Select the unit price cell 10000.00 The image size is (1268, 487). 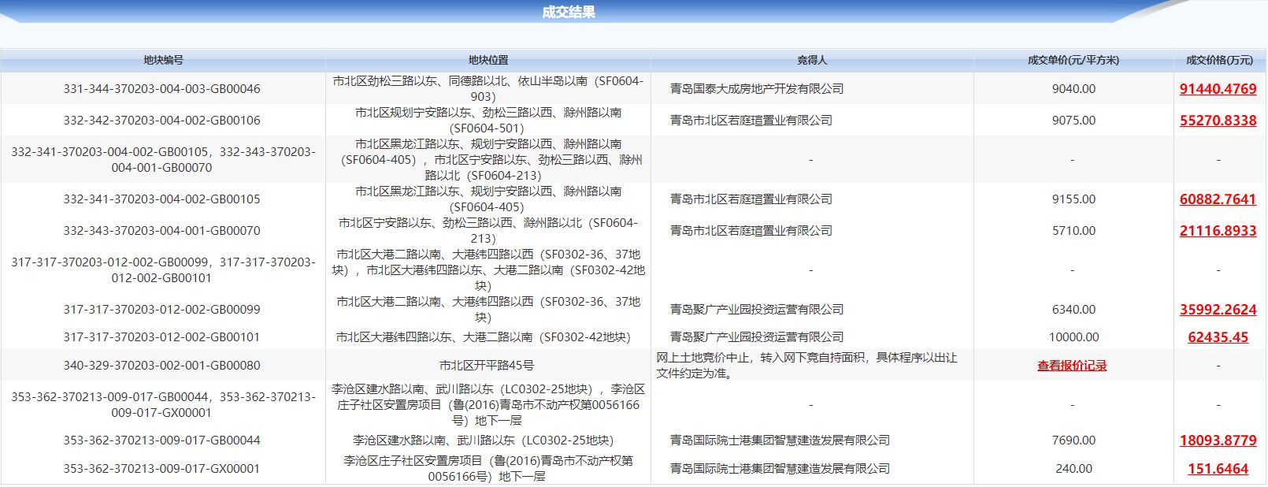click(x=1073, y=337)
